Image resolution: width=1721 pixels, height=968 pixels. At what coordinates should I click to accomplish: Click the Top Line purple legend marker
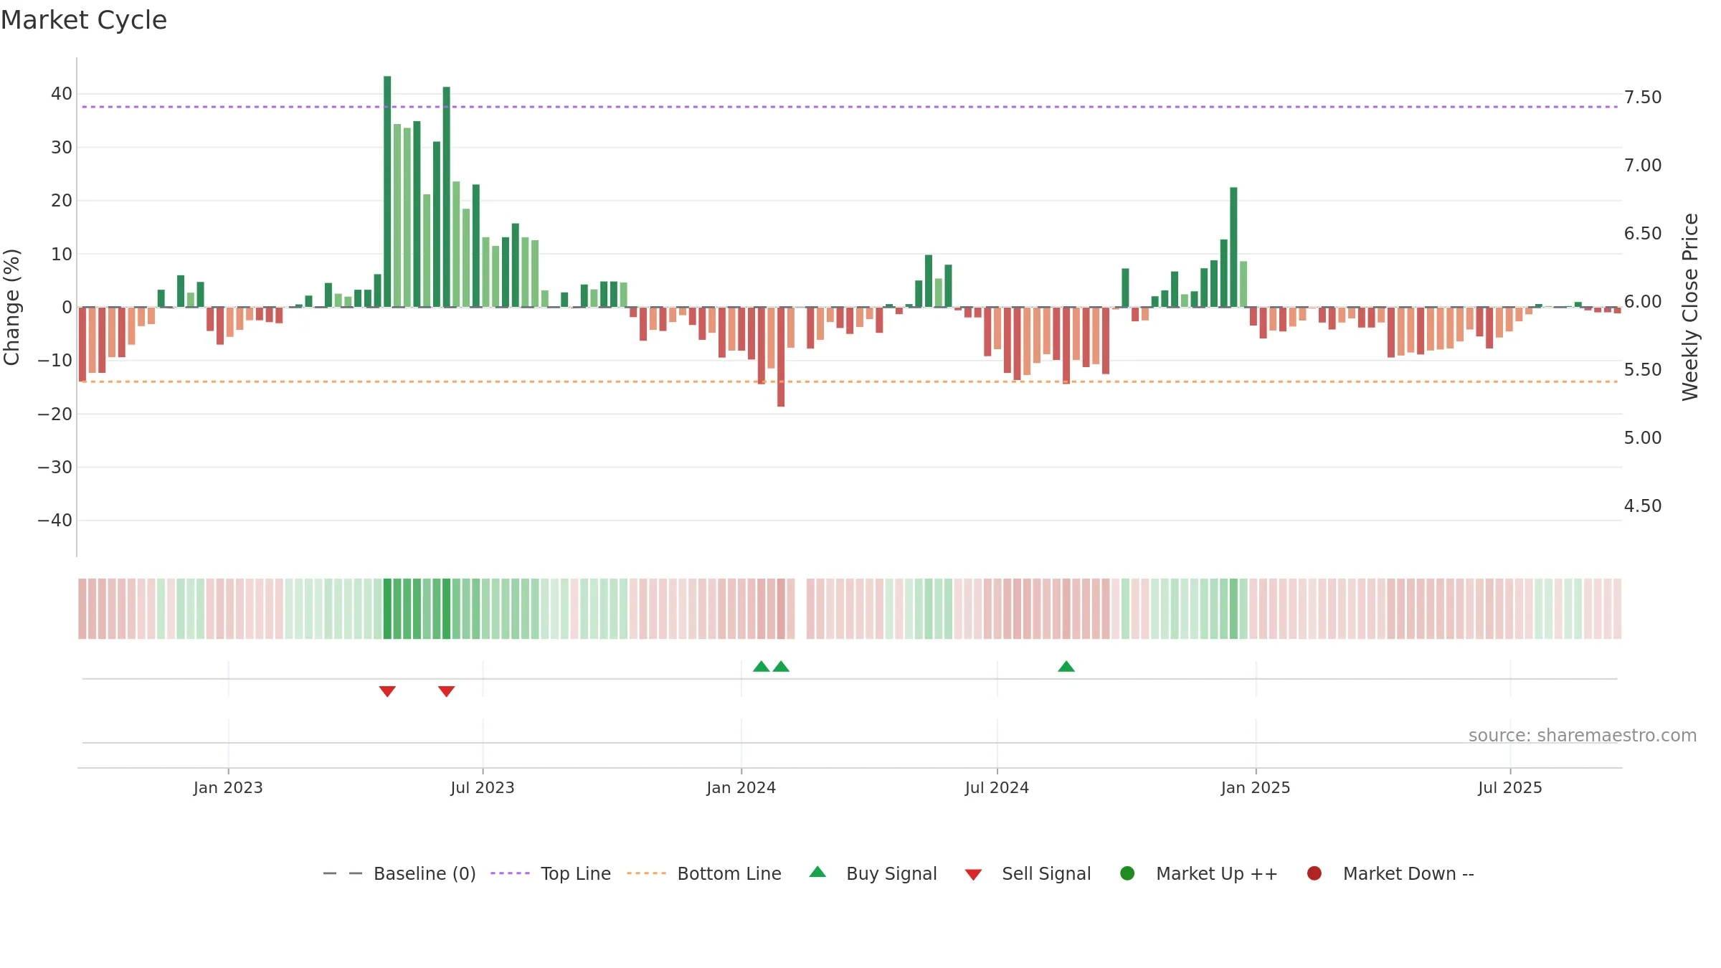[x=510, y=873]
